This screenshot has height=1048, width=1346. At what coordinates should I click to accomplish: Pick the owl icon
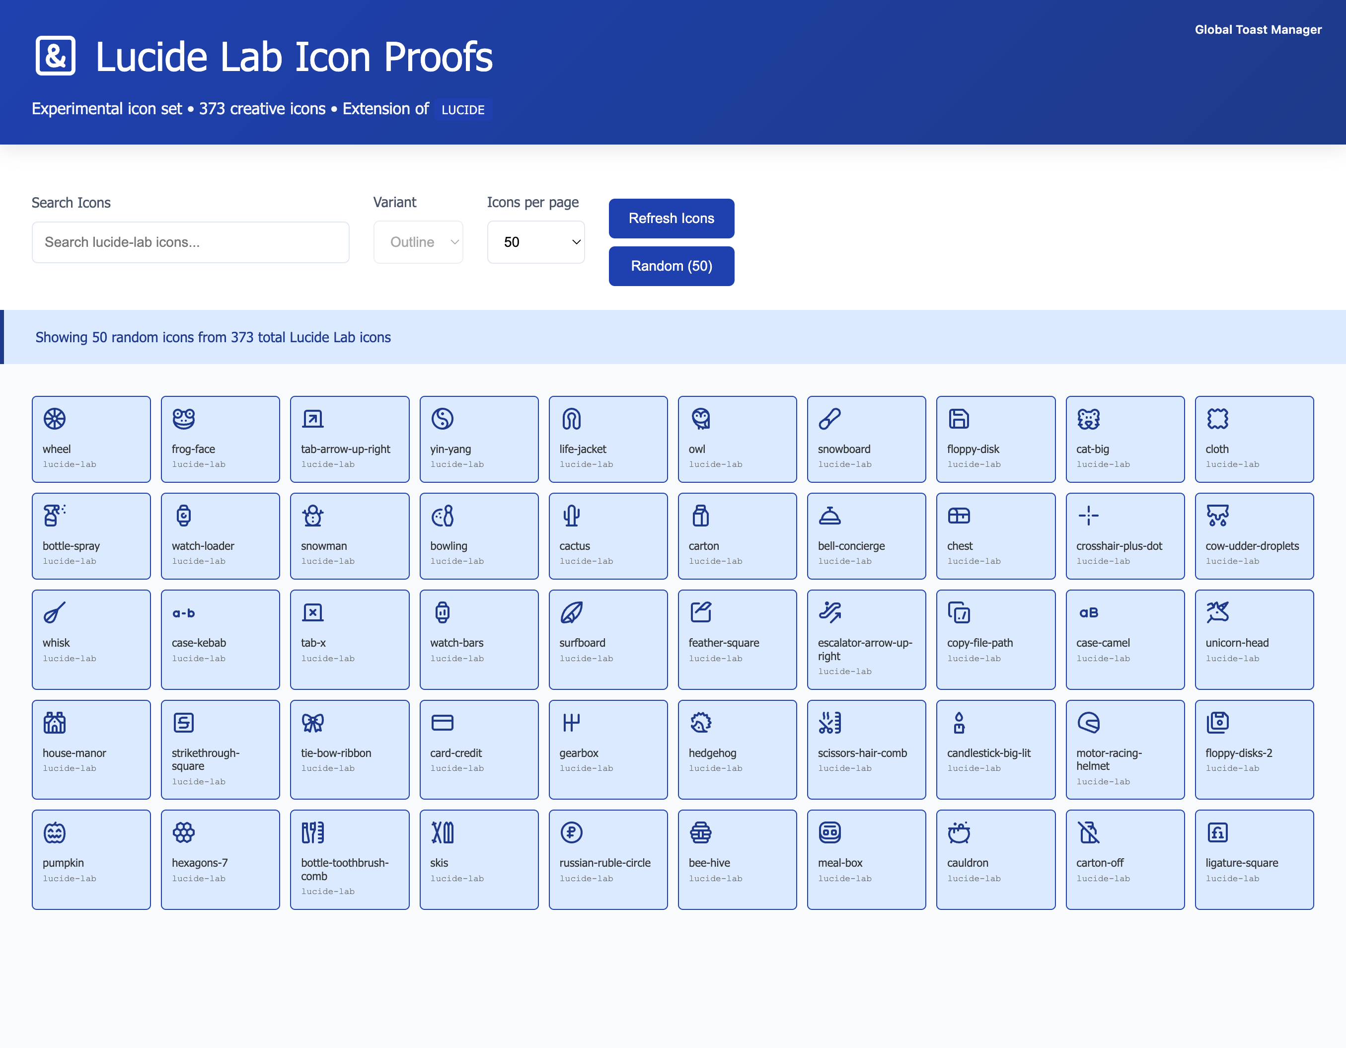701,419
